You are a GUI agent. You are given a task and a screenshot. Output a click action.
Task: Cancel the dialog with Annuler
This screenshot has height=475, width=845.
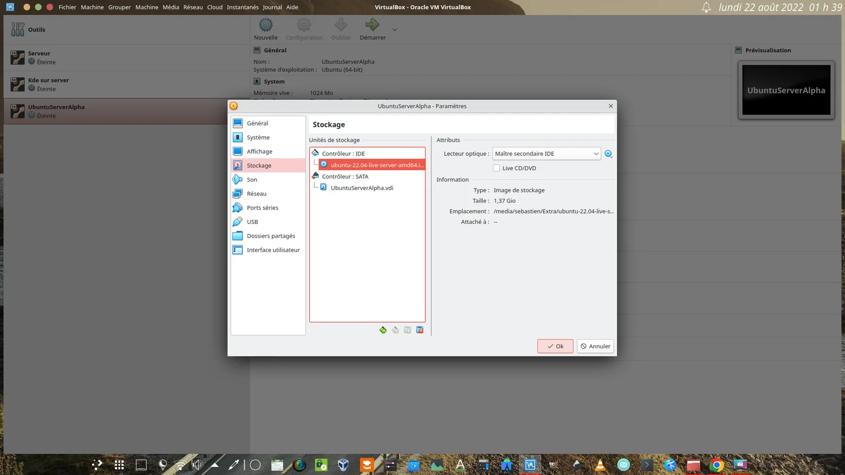tap(595, 346)
